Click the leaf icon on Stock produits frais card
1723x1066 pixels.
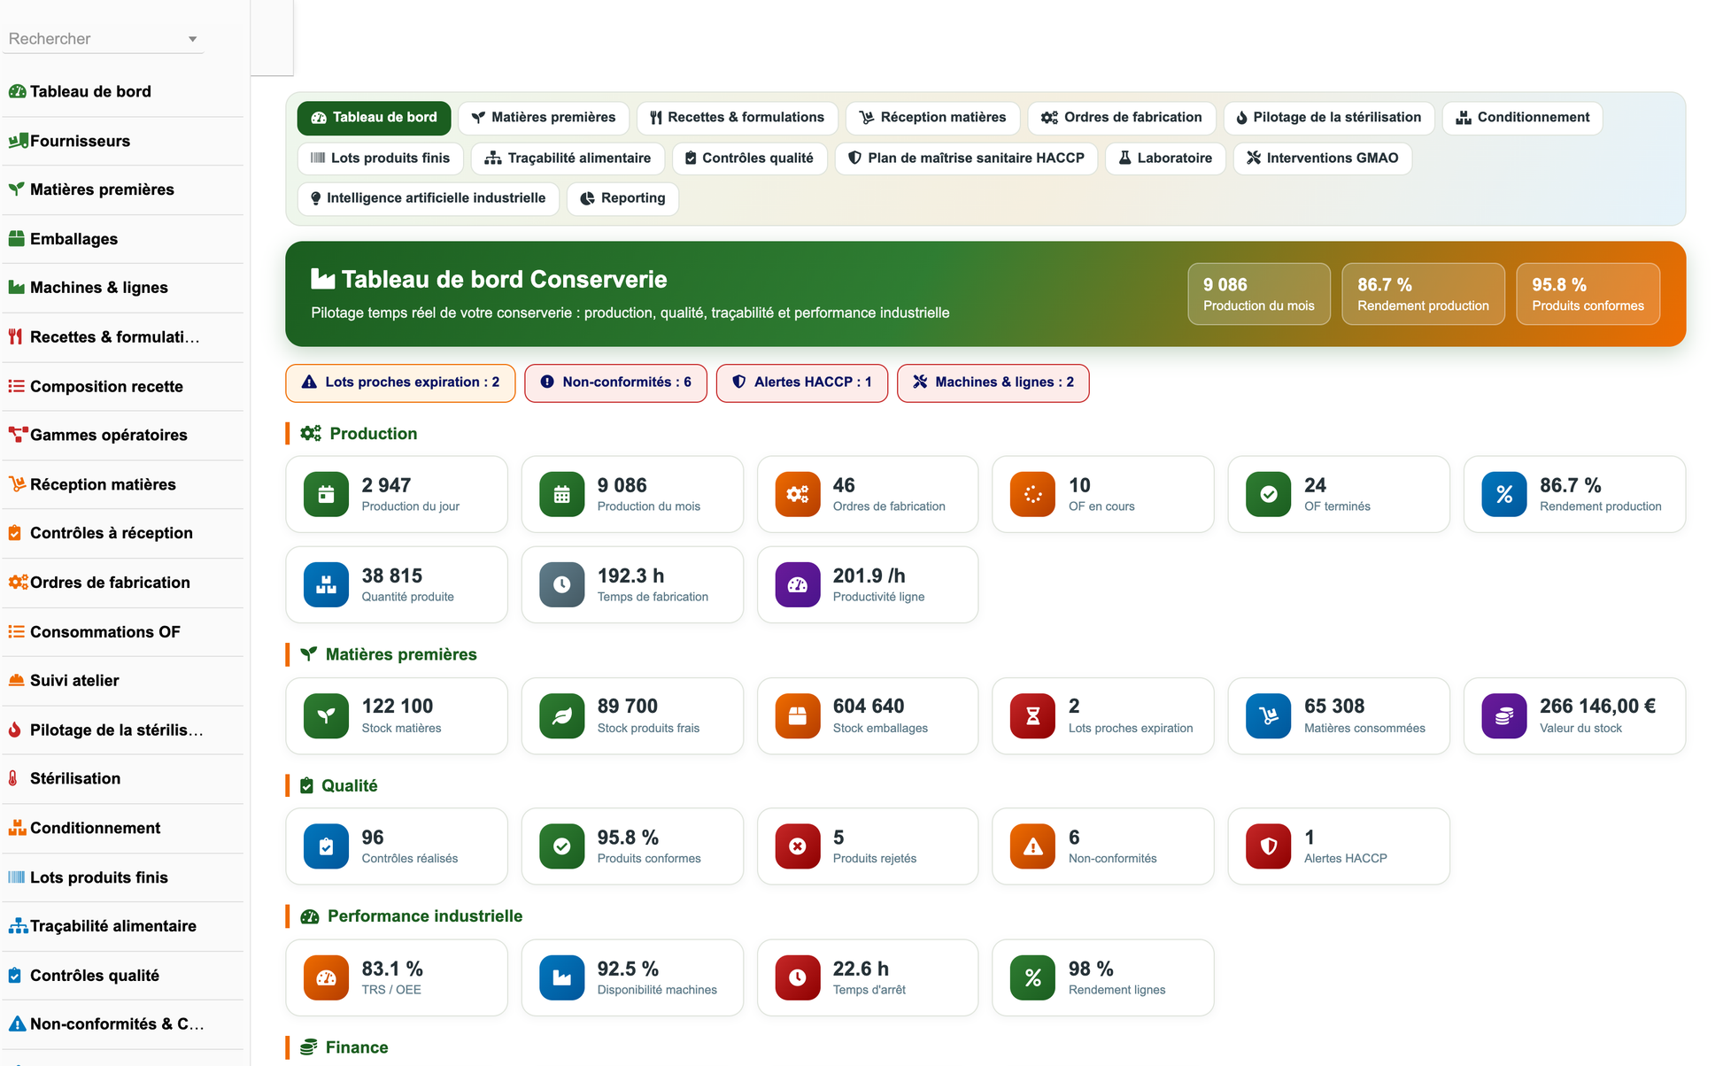(x=561, y=715)
